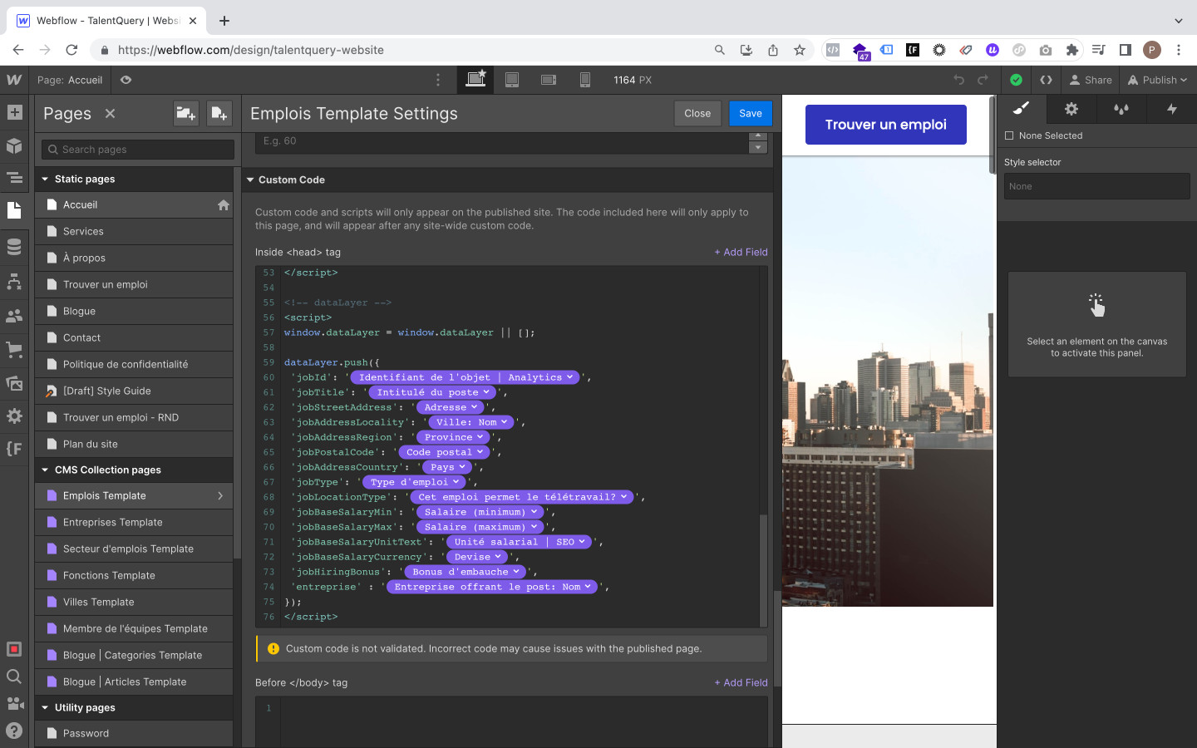Undo last action arrow
This screenshot has height=748, width=1197.
pos(958,80)
